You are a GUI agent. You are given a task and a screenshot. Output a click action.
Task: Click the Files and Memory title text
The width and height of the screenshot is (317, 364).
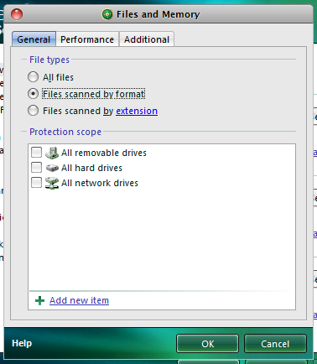pos(158,14)
